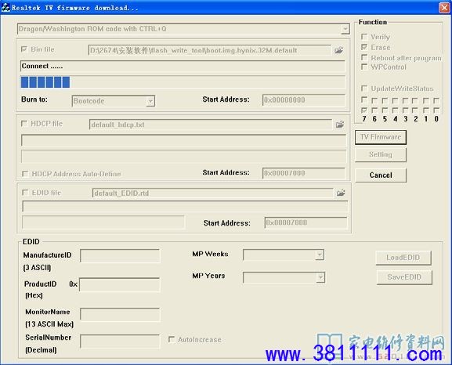The image size is (452, 365).
Task: Click the SerialNumber input field
Action: (x=120, y=342)
